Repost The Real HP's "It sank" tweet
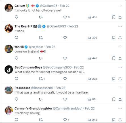 click(41, 38)
